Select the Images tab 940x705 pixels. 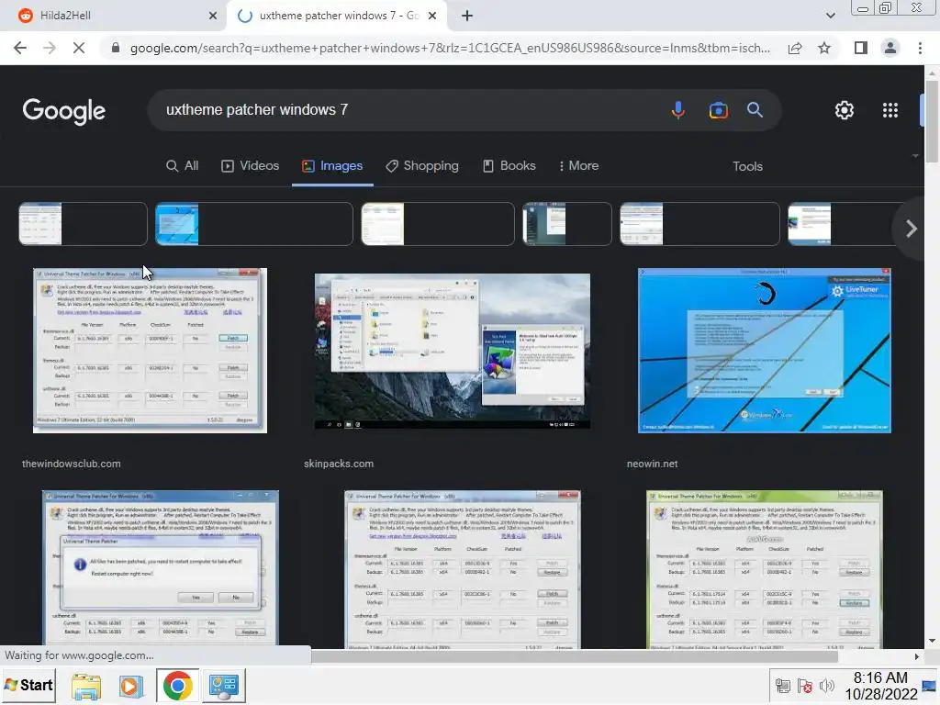point(332,166)
